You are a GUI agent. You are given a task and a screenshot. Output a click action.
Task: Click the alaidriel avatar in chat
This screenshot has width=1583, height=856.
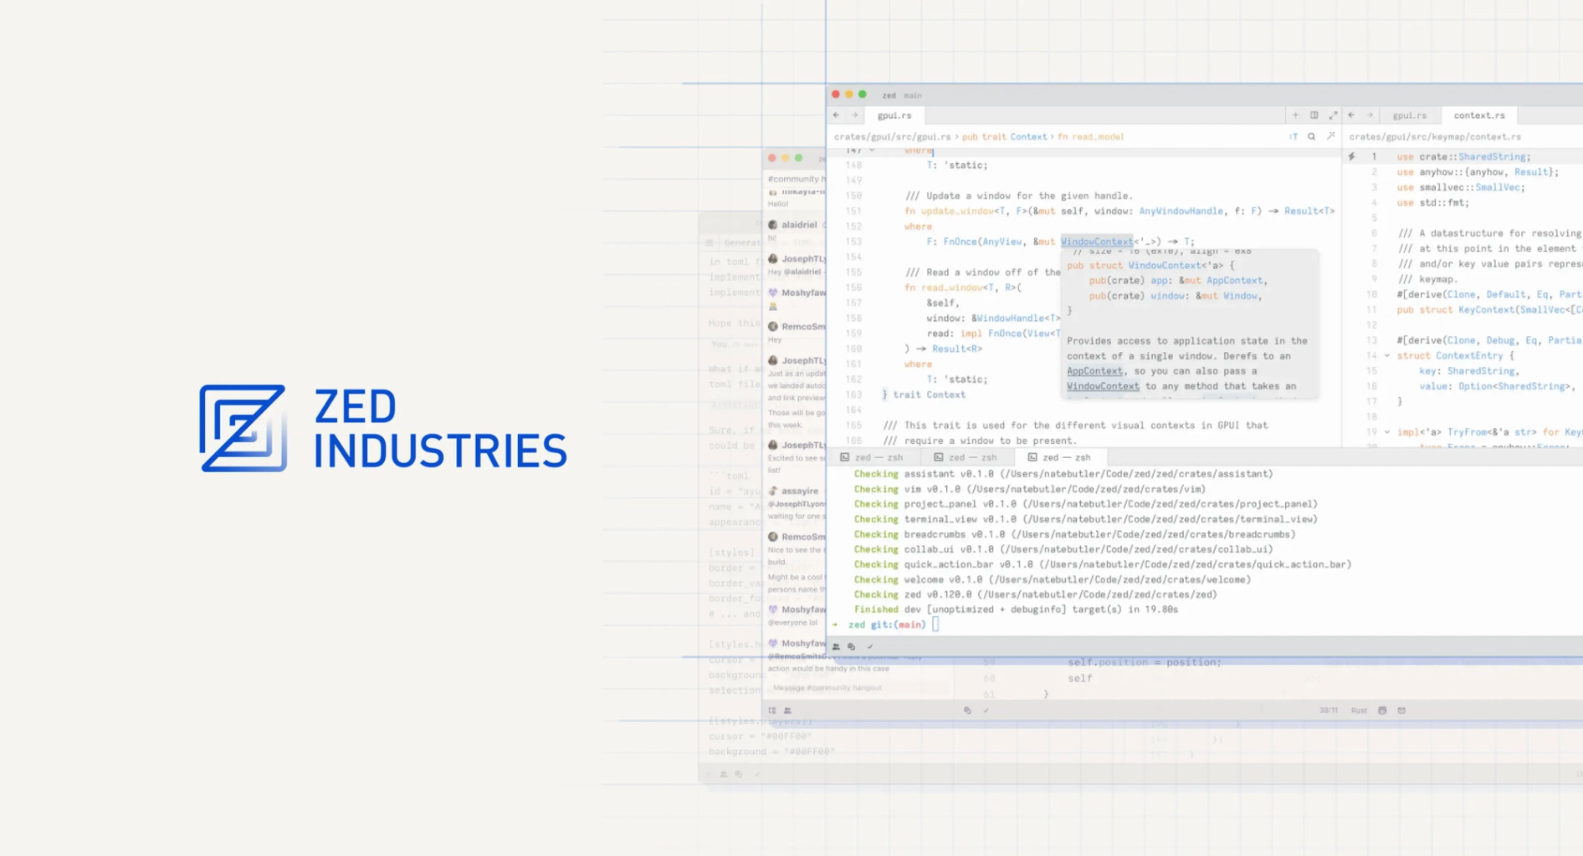coord(773,225)
